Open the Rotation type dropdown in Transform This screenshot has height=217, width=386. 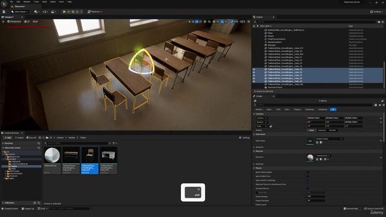pos(262,122)
